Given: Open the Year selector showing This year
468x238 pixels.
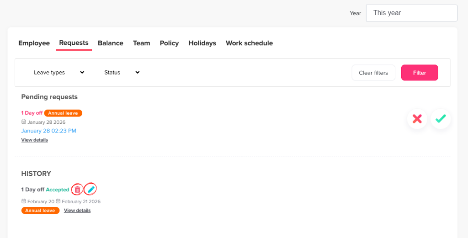Looking at the screenshot, I should tap(411, 13).
